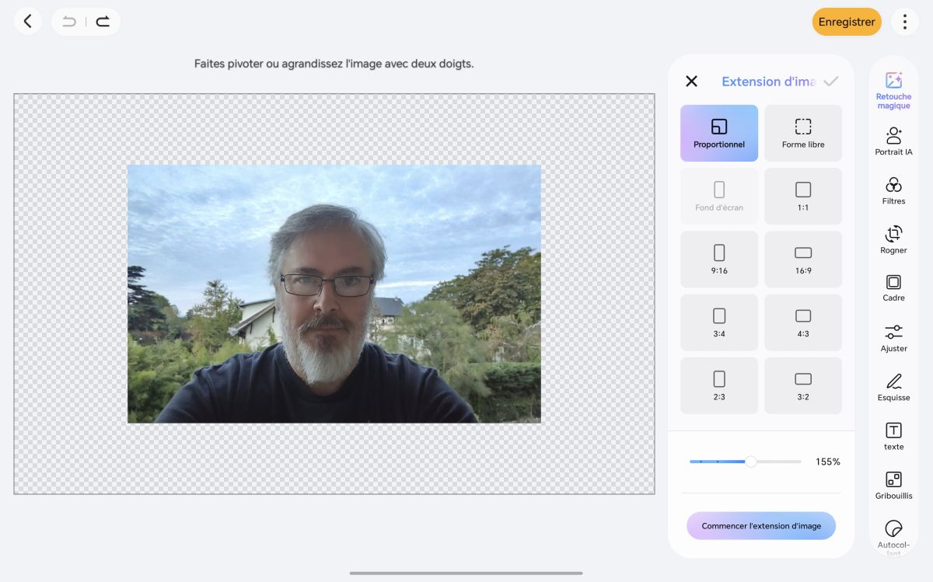933x582 pixels.
Task: Choose the 1:1 aspect ratio
Action: click(x=803, y=197)
